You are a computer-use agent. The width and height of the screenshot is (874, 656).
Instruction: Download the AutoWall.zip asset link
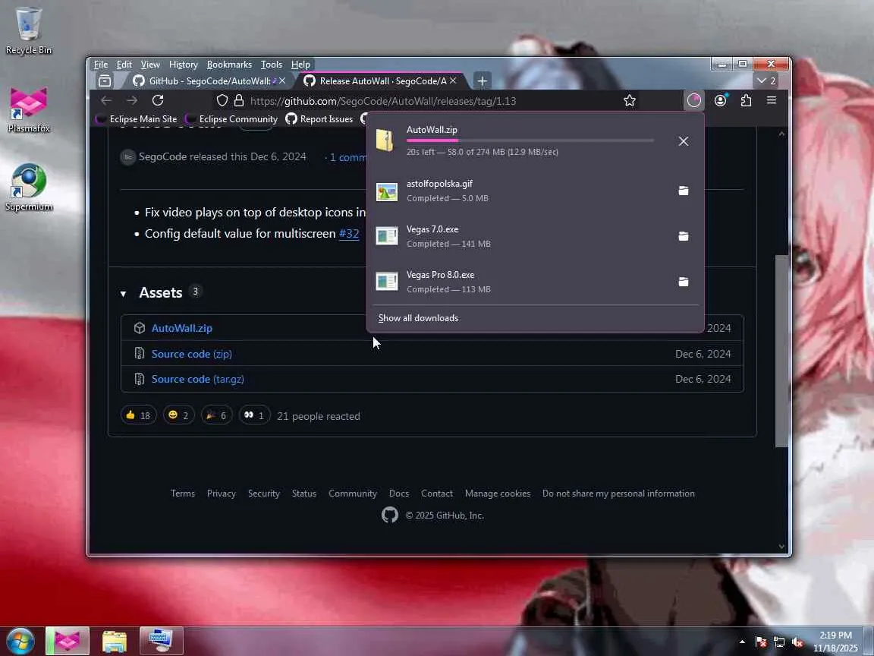point(182,328)
